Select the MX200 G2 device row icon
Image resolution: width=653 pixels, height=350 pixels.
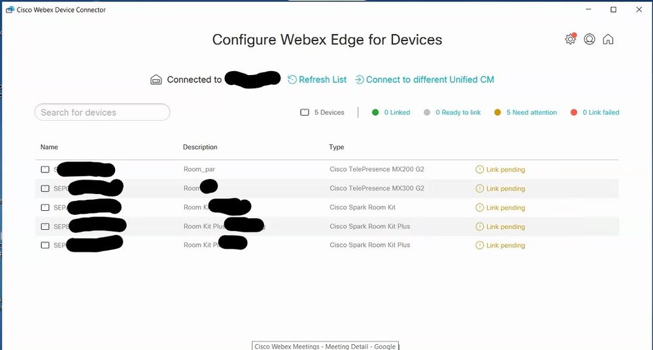pyautogui.click(x=45, y=169)
